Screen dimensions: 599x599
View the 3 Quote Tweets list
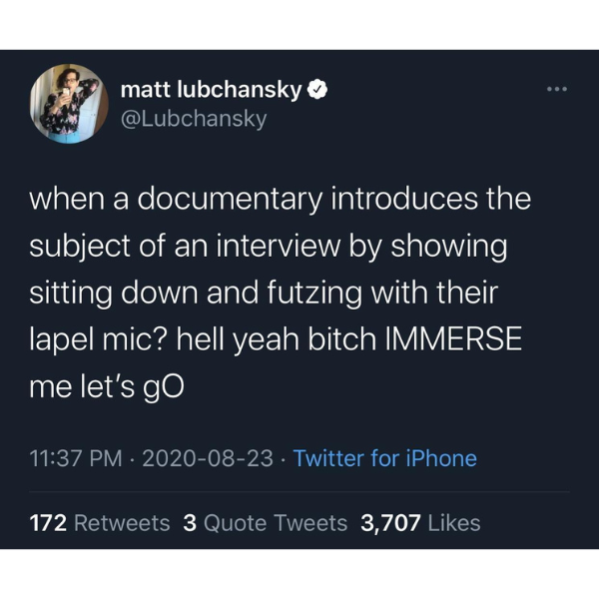click(266, 523)
